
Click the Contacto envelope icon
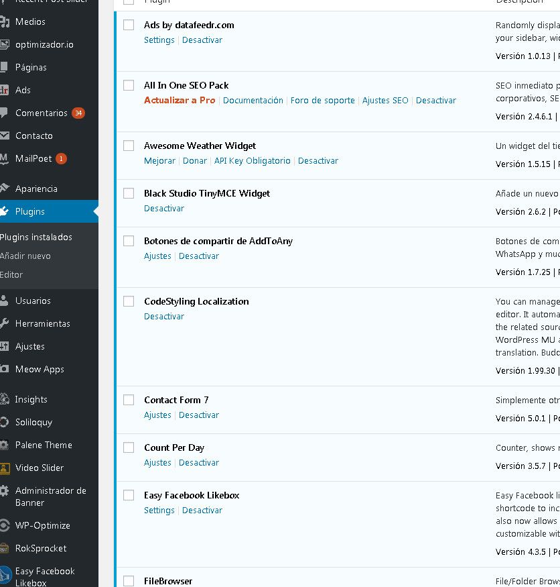[x=5, y=136]
